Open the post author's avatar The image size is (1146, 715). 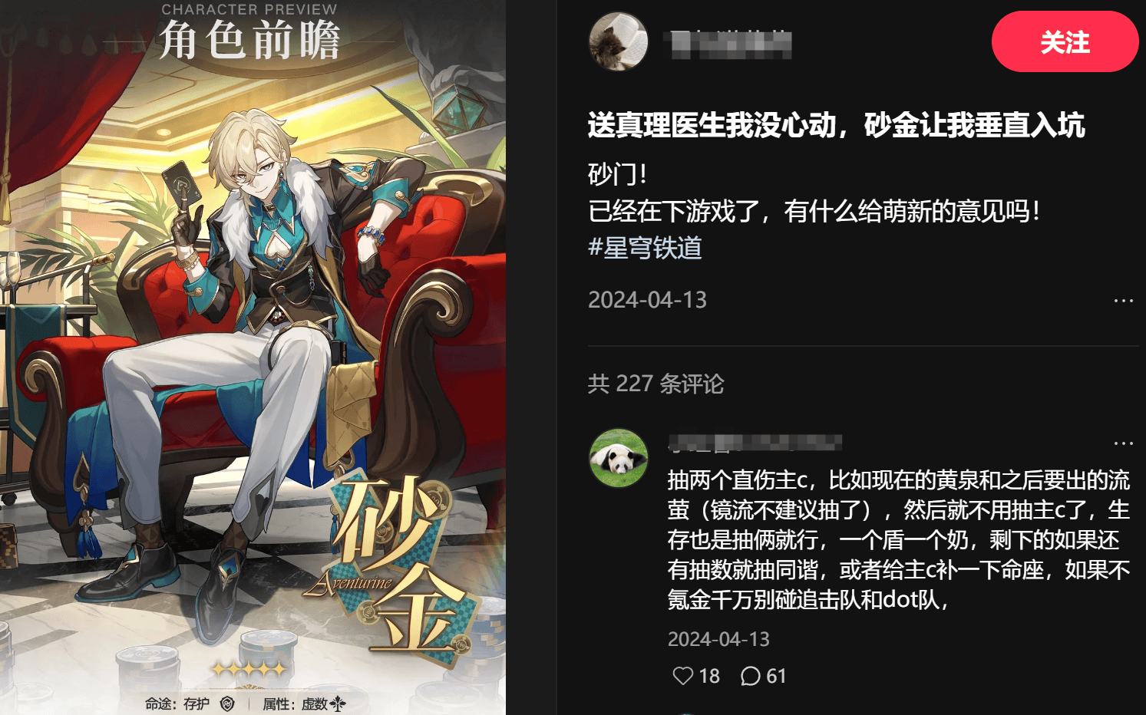[x=619, y=41]
